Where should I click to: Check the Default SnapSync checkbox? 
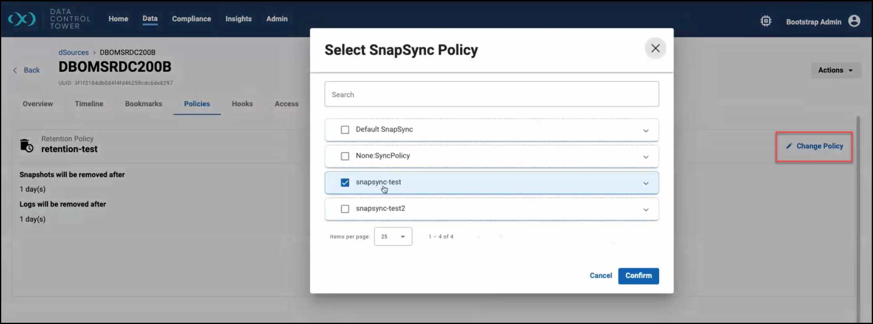tap(345, 130)
